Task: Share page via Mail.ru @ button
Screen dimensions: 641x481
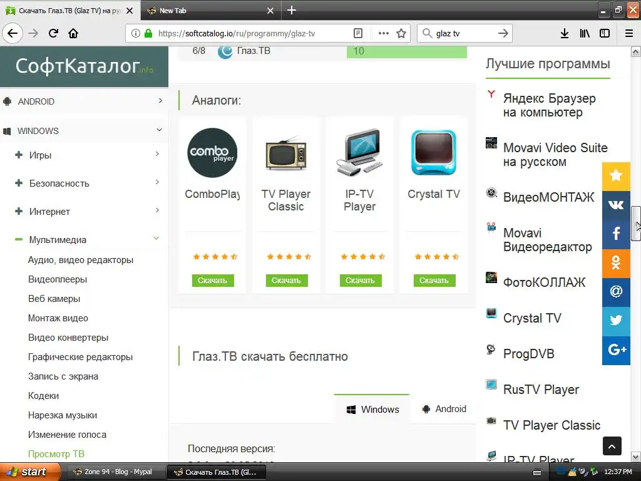Action: [x=616, y=292]
